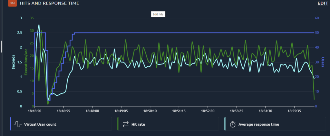Screen dimensions: 330x136
Task: Click the 2.5 value on Seconds axis
Action: (20, 33)
